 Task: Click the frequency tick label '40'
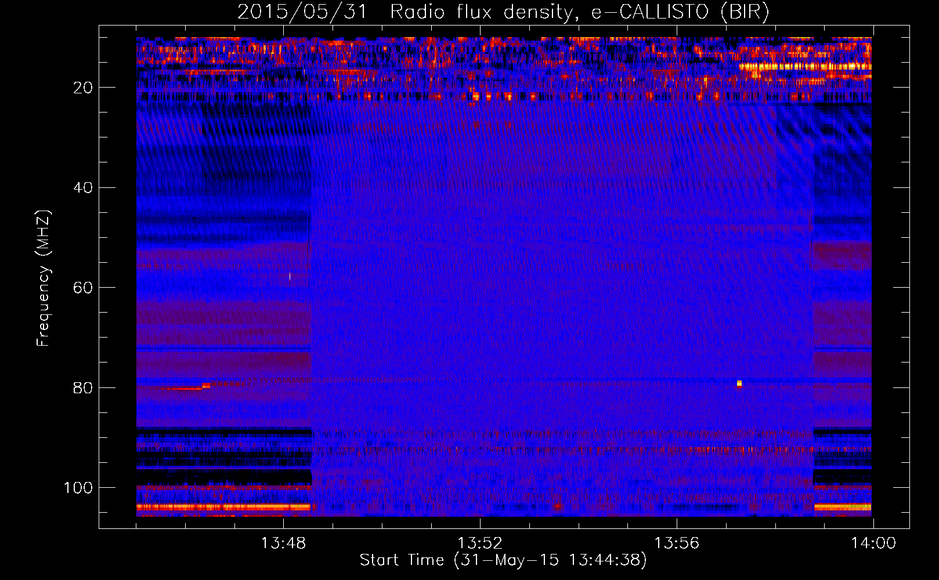83,188
